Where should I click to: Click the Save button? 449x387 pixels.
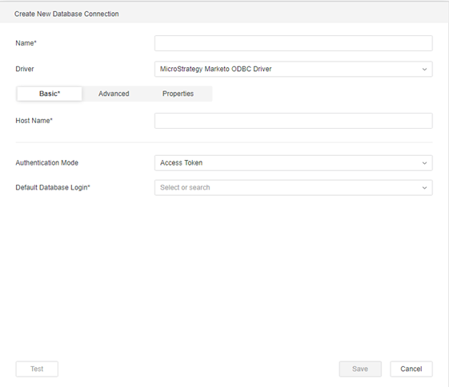pos(360,369)
